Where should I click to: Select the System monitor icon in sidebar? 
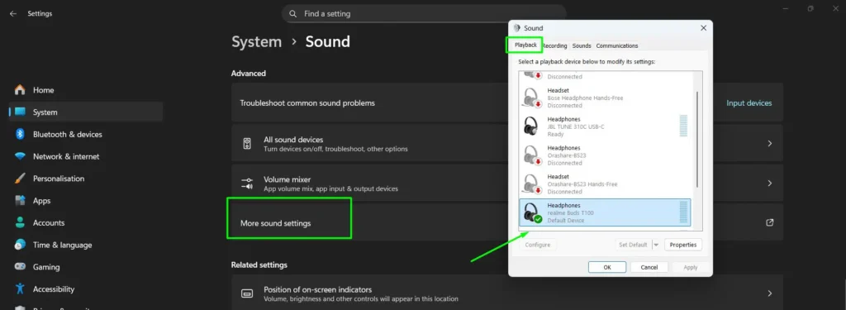click(x=20, y=112)
